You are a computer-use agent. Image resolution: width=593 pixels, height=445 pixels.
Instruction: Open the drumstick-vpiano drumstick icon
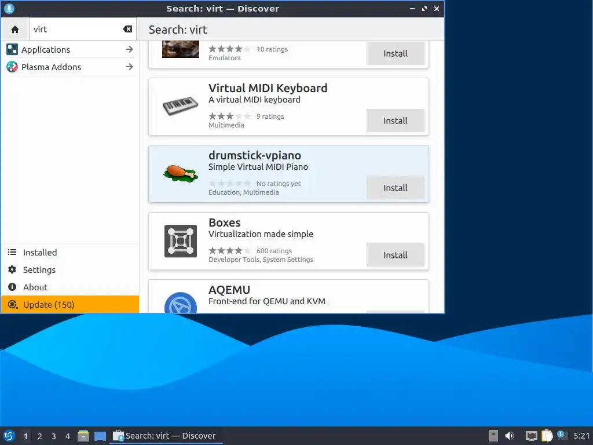point(181,174)
